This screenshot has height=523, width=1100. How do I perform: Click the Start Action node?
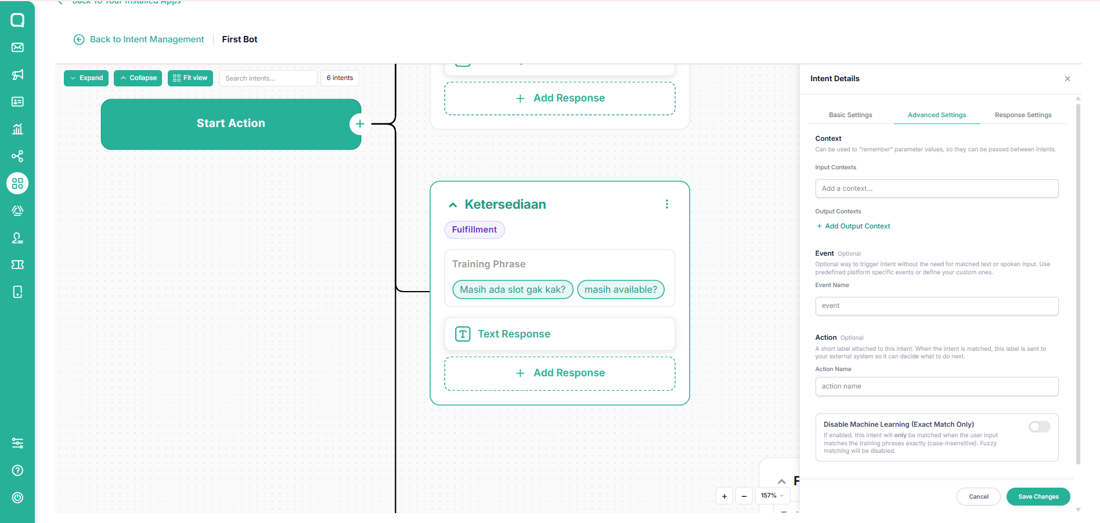[231, 124]
